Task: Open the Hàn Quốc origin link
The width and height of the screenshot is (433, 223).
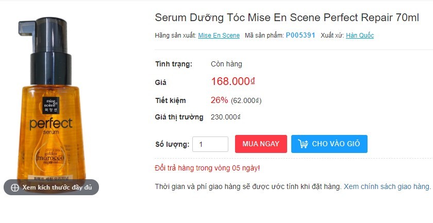Action: (x=360, y=36)
